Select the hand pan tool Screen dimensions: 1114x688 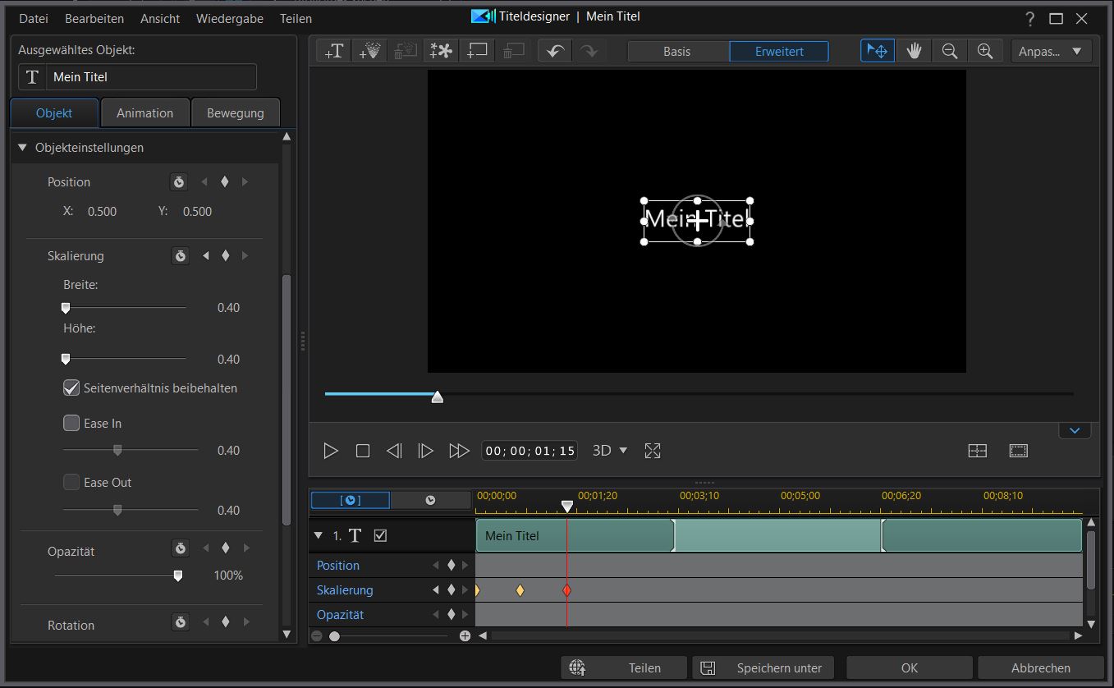[x=913, y=50]
